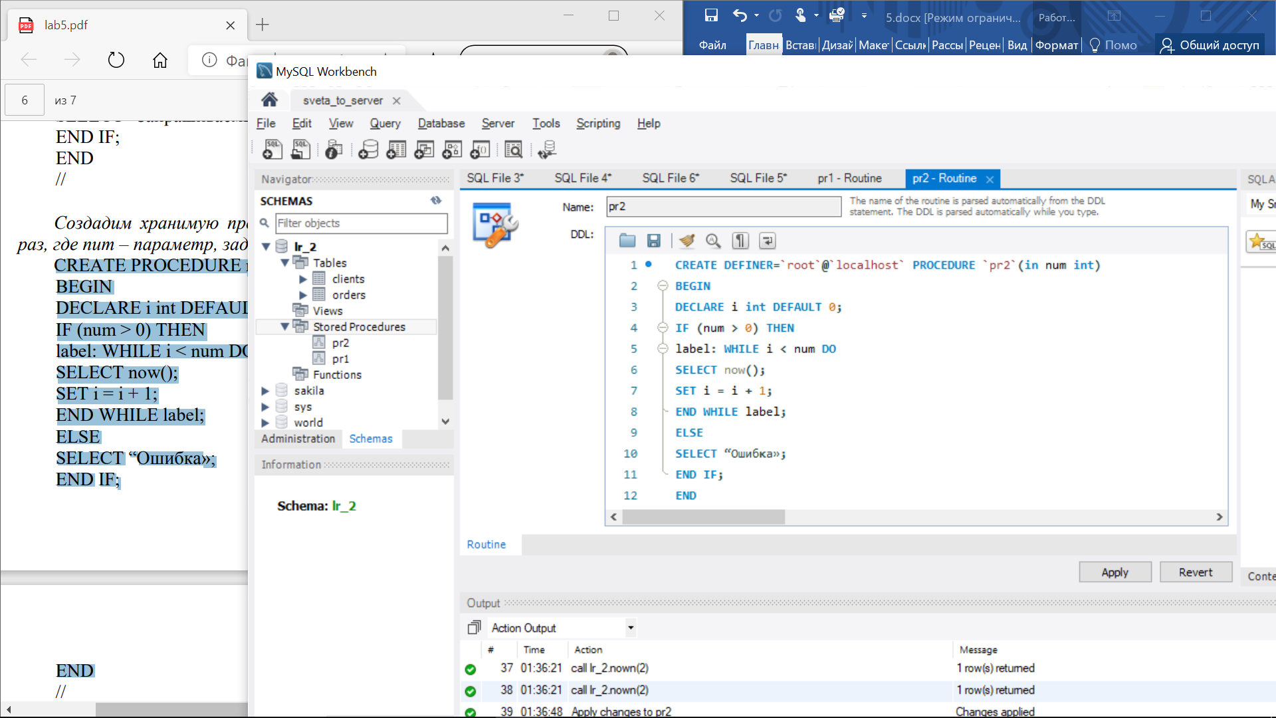The image size is (1276, 718).
Task: Click touch mode icon in Word toolbar
Action: pyautogui.click(x=800, y=15)
